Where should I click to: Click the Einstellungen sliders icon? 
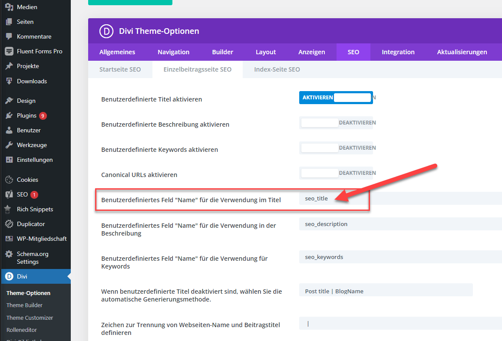(x=9, y=160)
